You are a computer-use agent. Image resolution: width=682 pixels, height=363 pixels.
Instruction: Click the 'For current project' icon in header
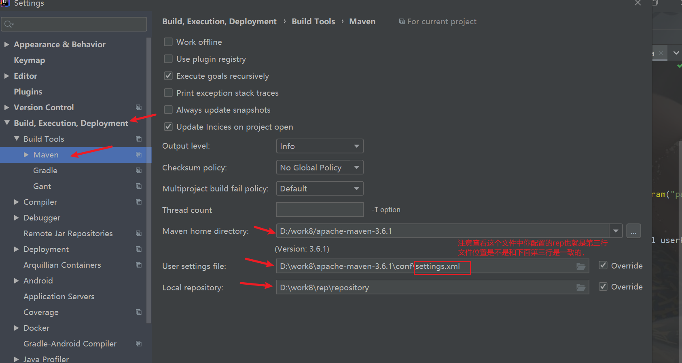[402, 21]
